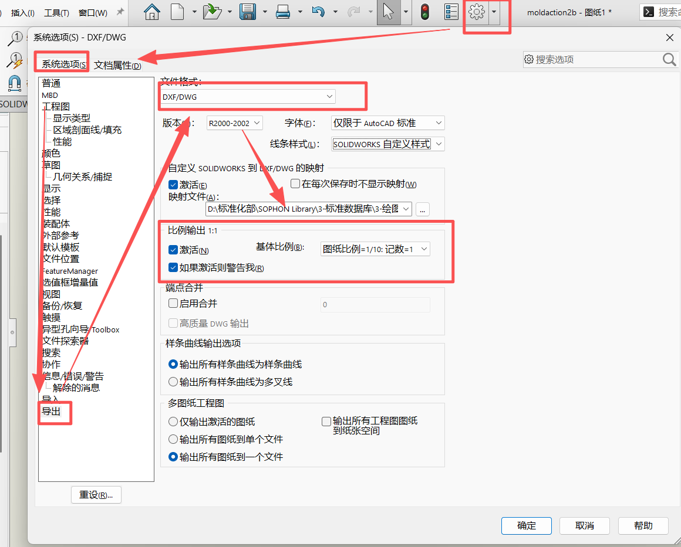Toggle 激活(N) scale output checkbox
Viewport: 681px width, 547px height.
[173, 250]
